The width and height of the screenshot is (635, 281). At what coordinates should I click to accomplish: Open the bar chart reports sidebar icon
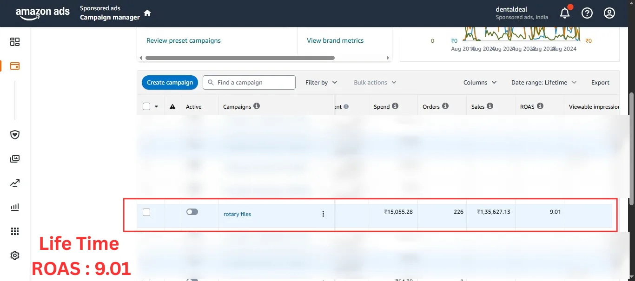pos(15,207)
